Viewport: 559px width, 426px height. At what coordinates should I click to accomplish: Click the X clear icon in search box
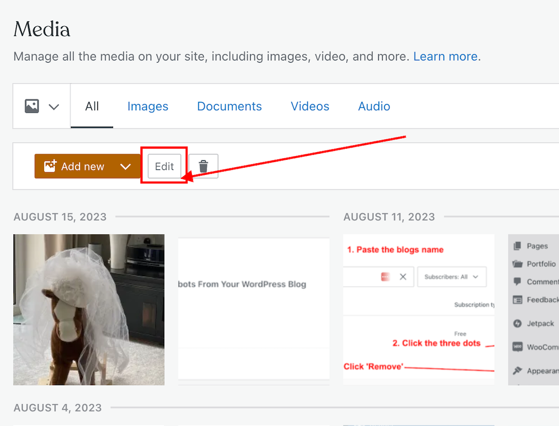click(x=403, y=277)
